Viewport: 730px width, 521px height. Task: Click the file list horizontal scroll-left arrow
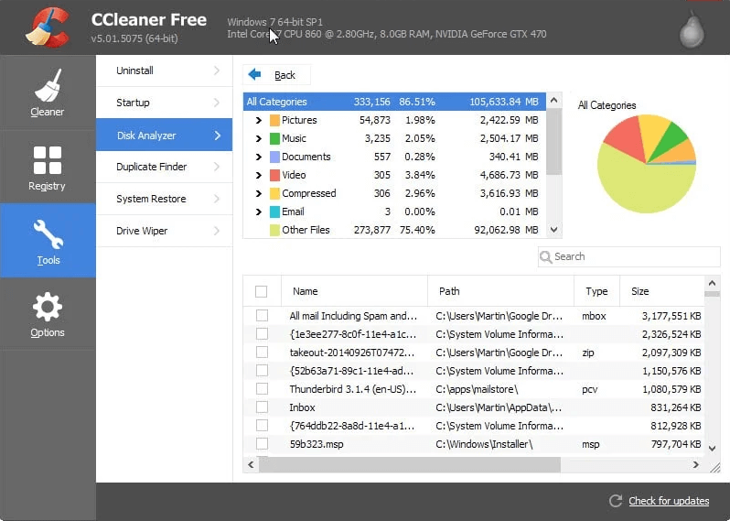251,464
